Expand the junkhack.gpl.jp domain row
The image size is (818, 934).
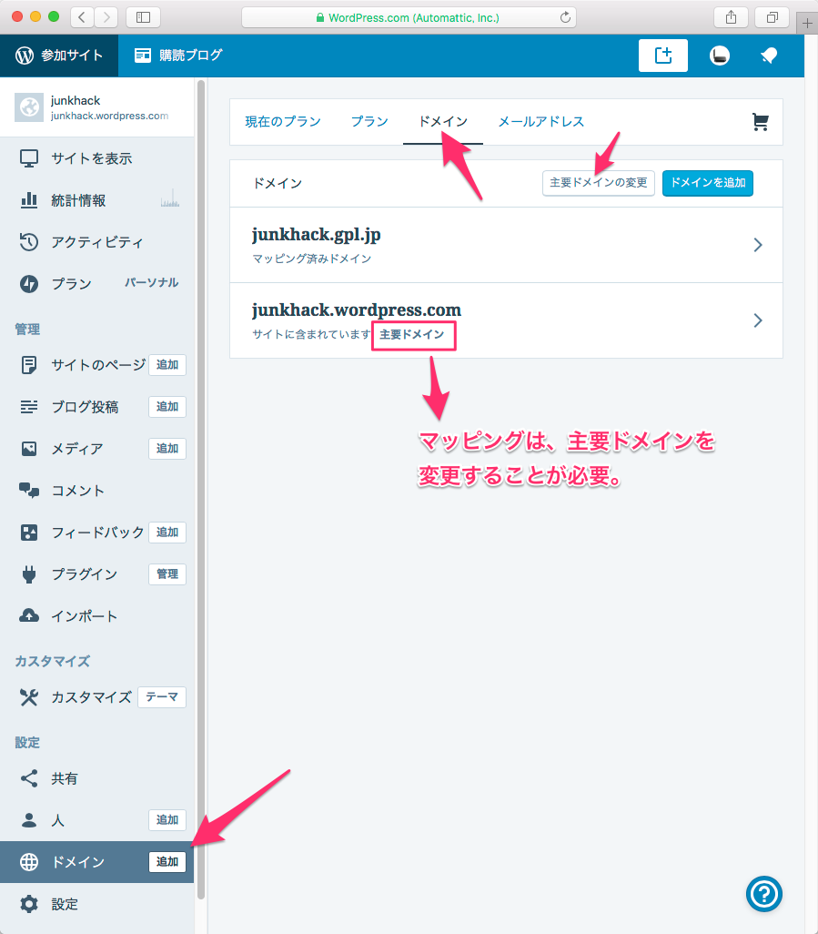[x=757, y=245]
